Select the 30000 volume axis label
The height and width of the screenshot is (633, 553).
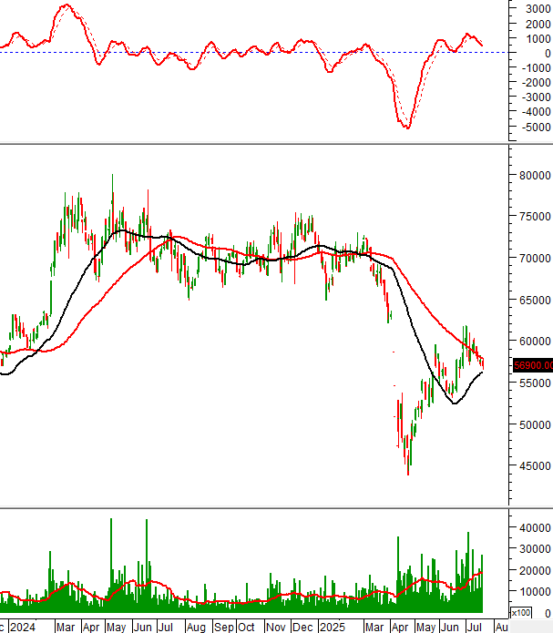click(535, 549)
